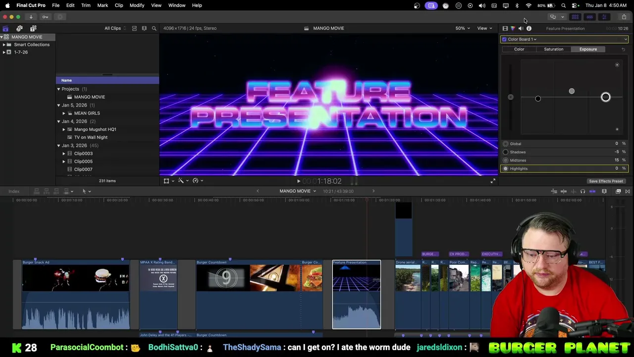The image size is (634, 357).
Task: Select the Exposure tab
Action: pyautogui.click(x=588, y=49)
